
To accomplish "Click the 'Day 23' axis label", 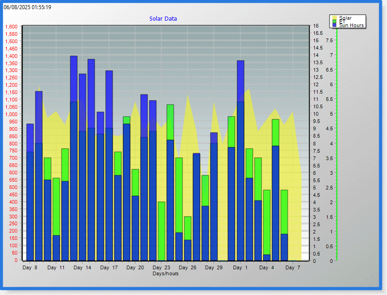I will (161, 267).
